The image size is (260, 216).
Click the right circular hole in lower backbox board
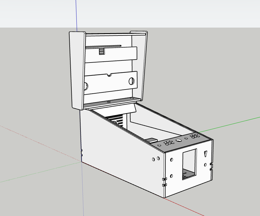(x=131, y=81)
